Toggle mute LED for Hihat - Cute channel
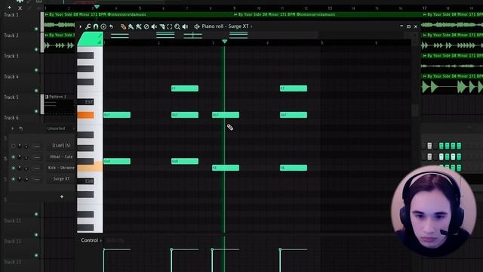This screenshot has width=483, height=272. point(14,157)
